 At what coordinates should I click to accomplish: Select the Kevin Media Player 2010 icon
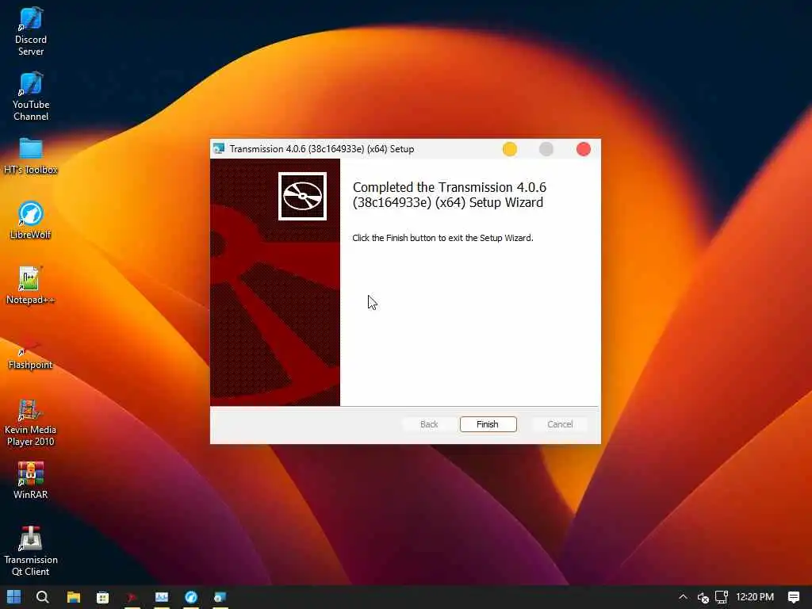click(31, 423)
